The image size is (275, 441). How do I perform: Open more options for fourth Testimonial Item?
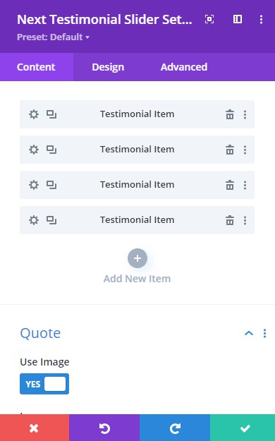pyautogui.click(x=245, y=220)
